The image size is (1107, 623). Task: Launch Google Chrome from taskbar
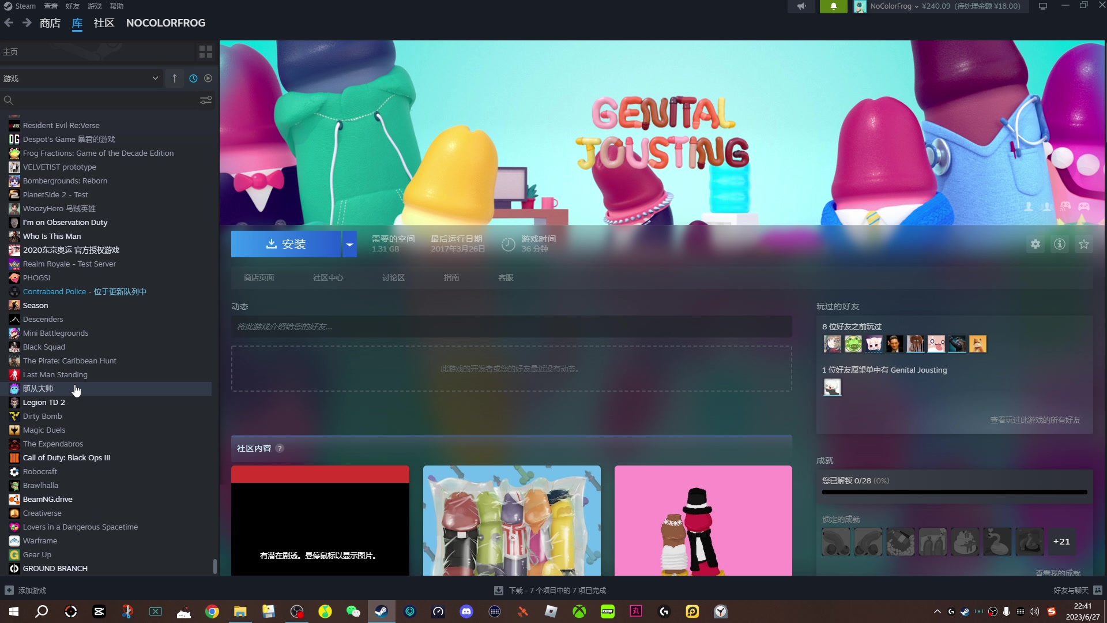[212, 611]
